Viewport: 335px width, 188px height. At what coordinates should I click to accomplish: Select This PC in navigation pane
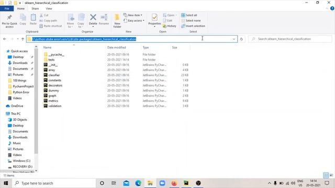click(16, 114)
